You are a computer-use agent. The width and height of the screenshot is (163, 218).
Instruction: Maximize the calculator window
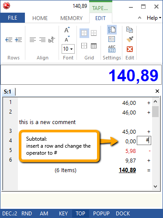[143, 7]
